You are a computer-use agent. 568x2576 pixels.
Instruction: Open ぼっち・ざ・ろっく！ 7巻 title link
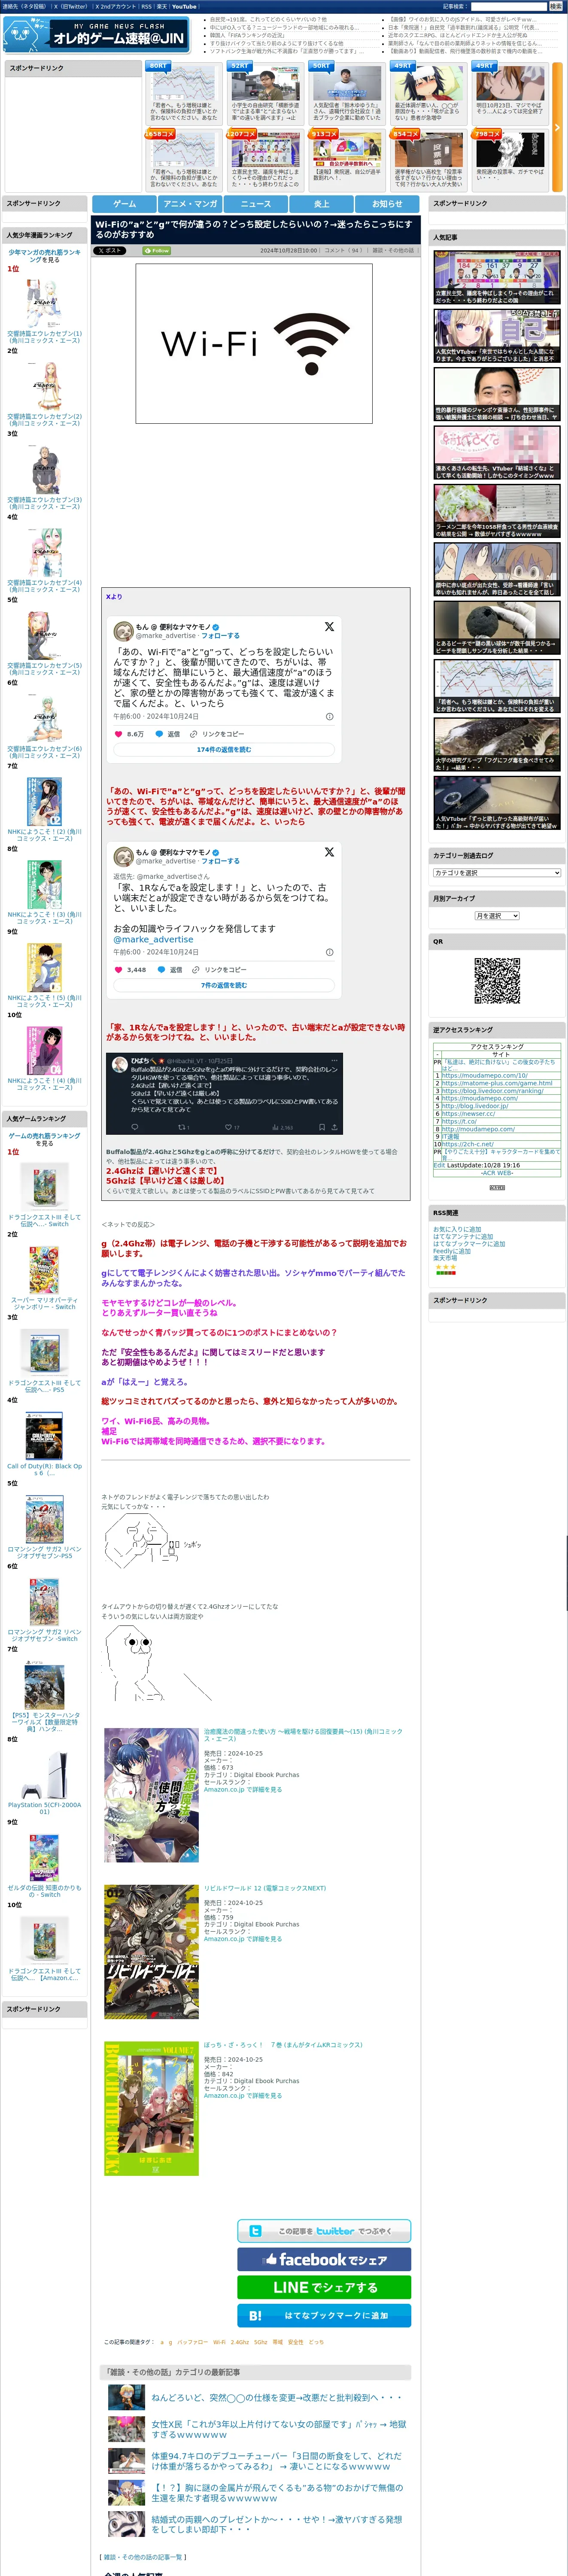(x=283, y=2045)
